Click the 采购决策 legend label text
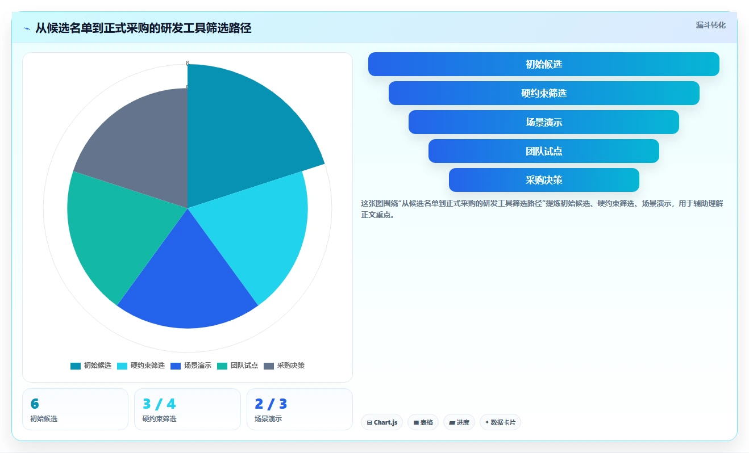Viewport: 749px width, 453px height. pyautogui.click(x=291, y=366)
